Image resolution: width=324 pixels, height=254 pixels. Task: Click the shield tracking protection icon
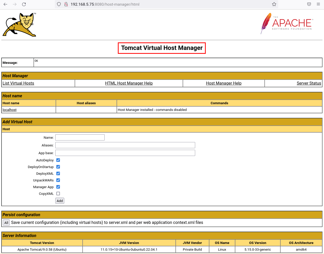(59, 4)
